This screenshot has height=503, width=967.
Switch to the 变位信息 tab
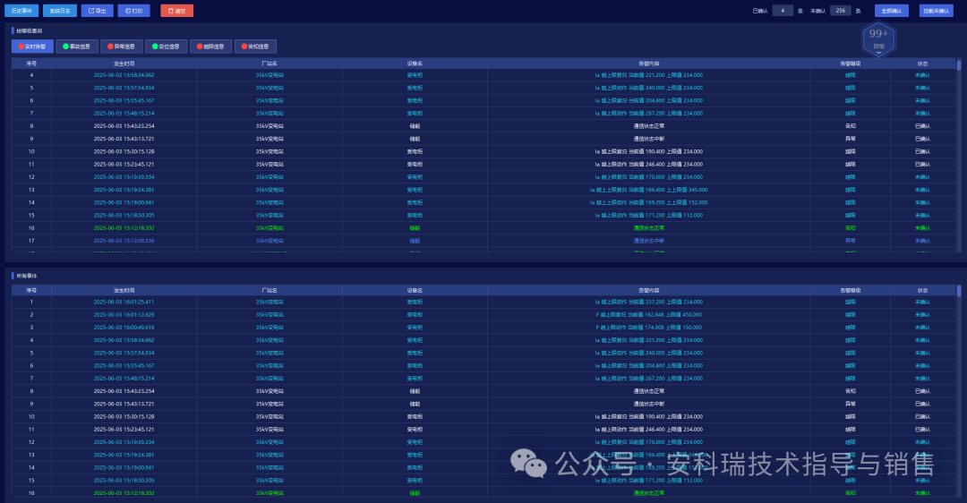click(166, 46)
